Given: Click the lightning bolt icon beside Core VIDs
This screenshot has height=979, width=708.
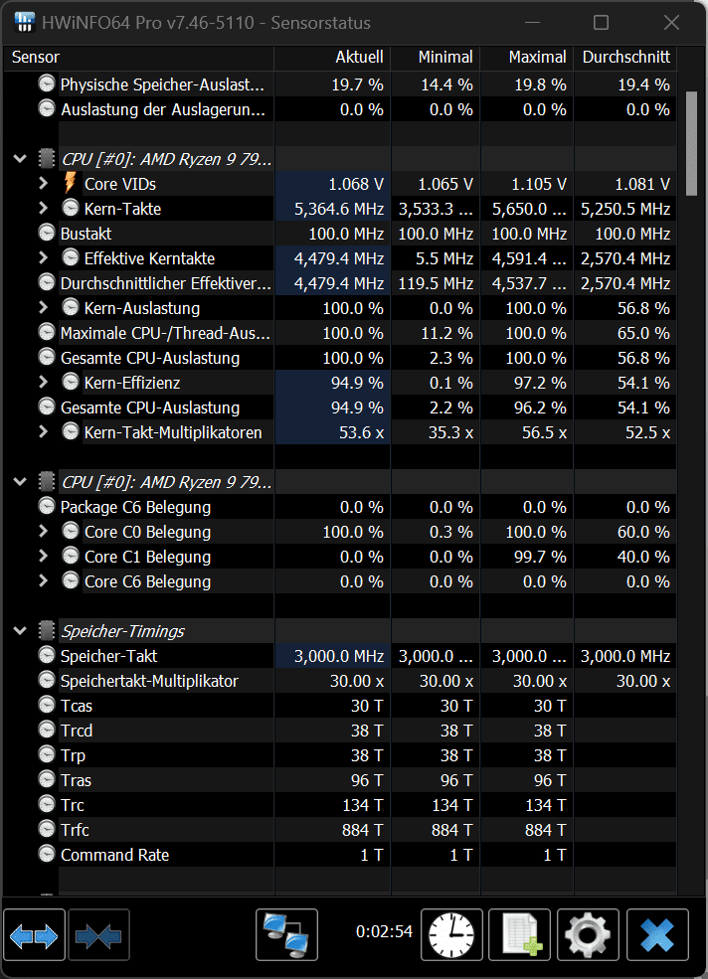Looking at the screenshot, I should point(70,184).
